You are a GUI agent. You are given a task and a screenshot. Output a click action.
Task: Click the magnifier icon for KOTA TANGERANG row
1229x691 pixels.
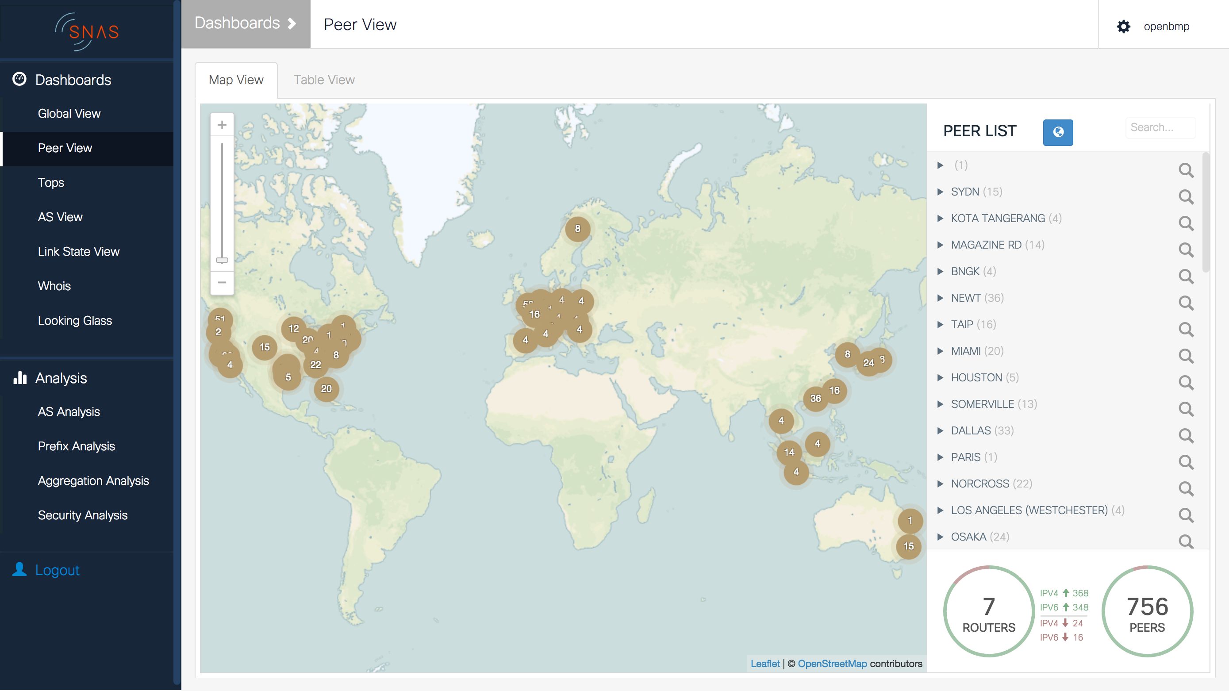click(x=1186, y=223)
